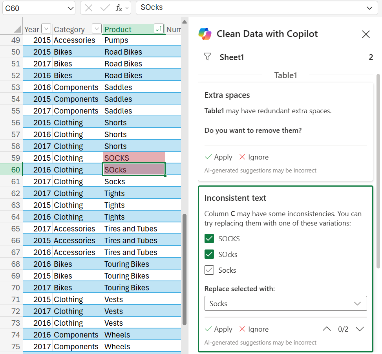
Task: Uncheck the SOCKS variation checkbox
Action: pos(209,238)
